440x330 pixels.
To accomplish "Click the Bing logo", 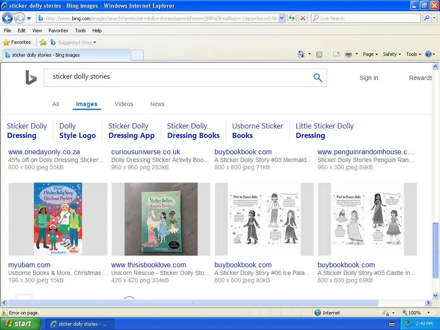I will [31, 77].
